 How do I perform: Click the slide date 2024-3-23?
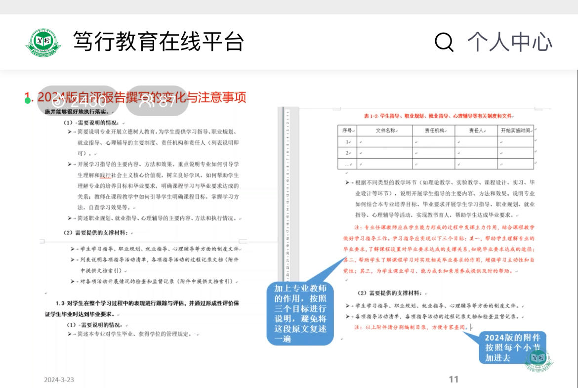[x=59, y=380]
